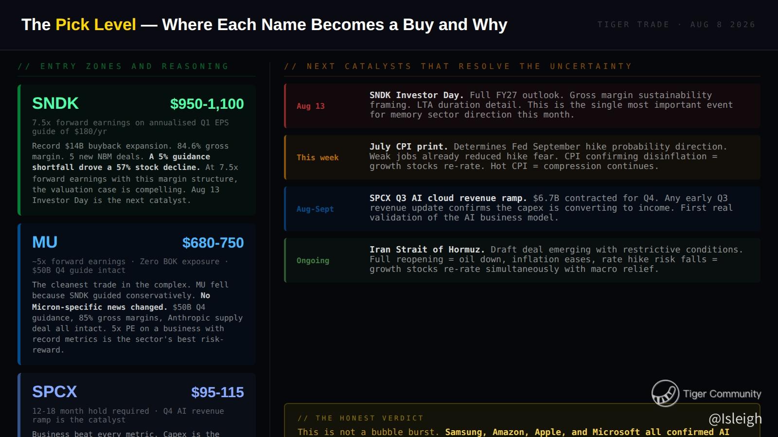The image size is (778, 437).
Task: Select the "SNDK Investor Day." catalyst description
Action: (x=551, y=105)
